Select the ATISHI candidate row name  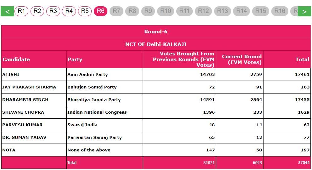click(x=11, y=75)
